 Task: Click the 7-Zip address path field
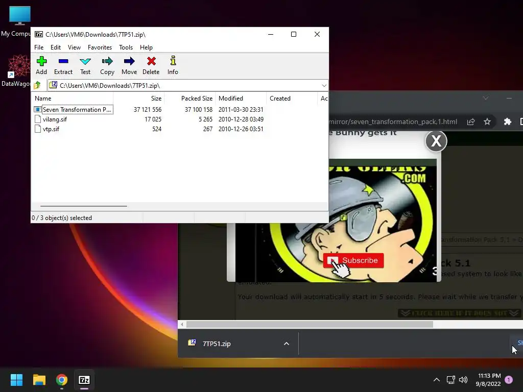[x=188, y=86]
